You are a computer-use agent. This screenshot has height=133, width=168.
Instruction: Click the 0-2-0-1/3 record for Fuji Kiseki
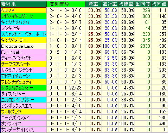coord(65,52)
